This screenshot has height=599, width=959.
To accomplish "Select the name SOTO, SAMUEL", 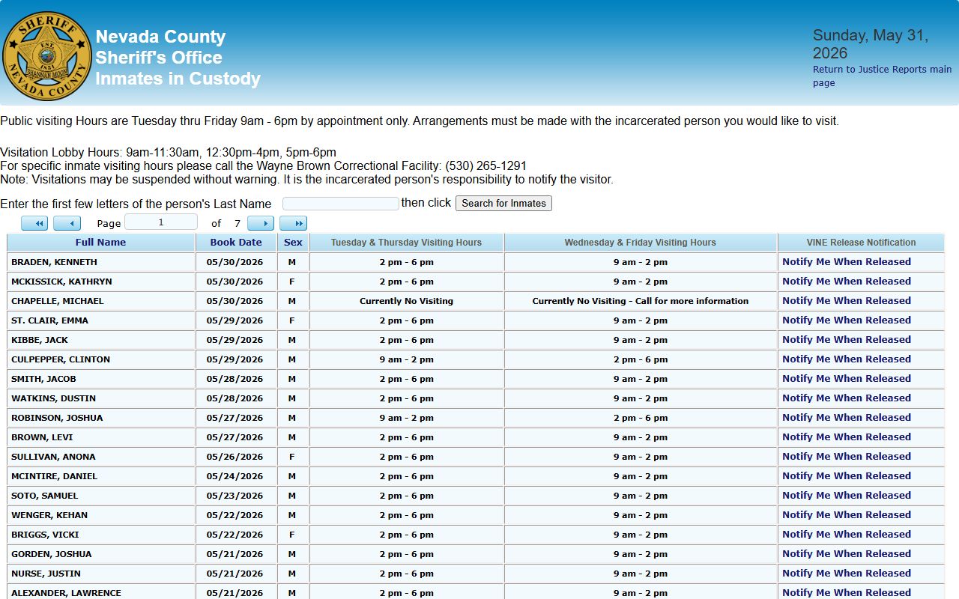I will [x=44, y=496].
